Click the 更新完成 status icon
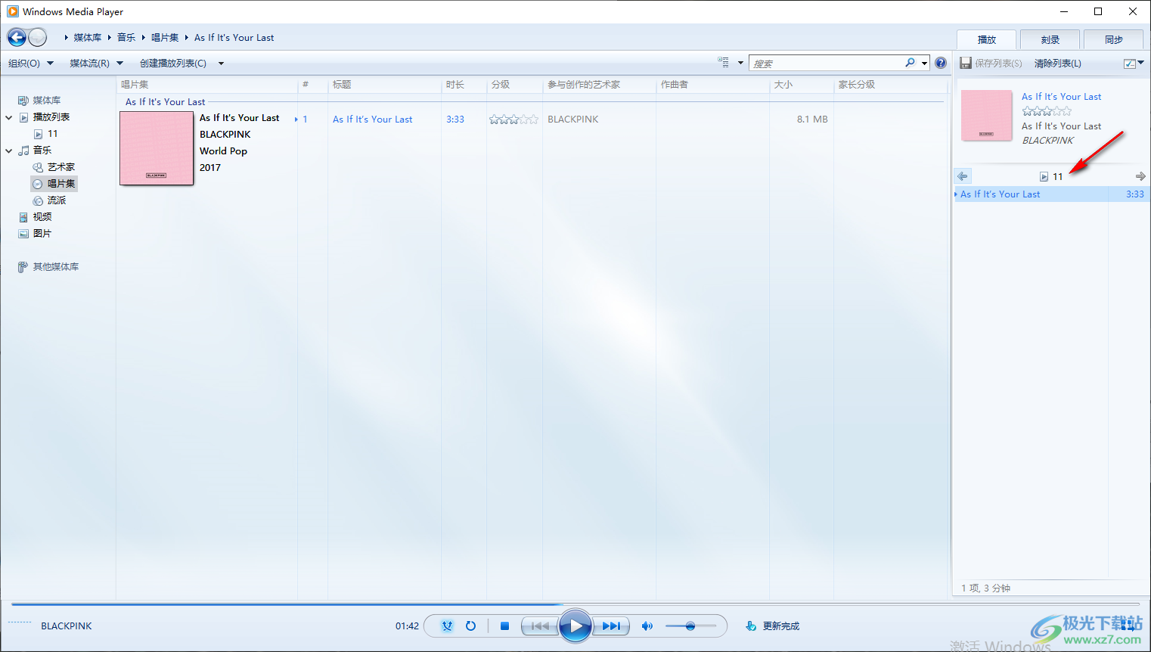The height and width of the screenshot is (652, 1151). point(751,626)
